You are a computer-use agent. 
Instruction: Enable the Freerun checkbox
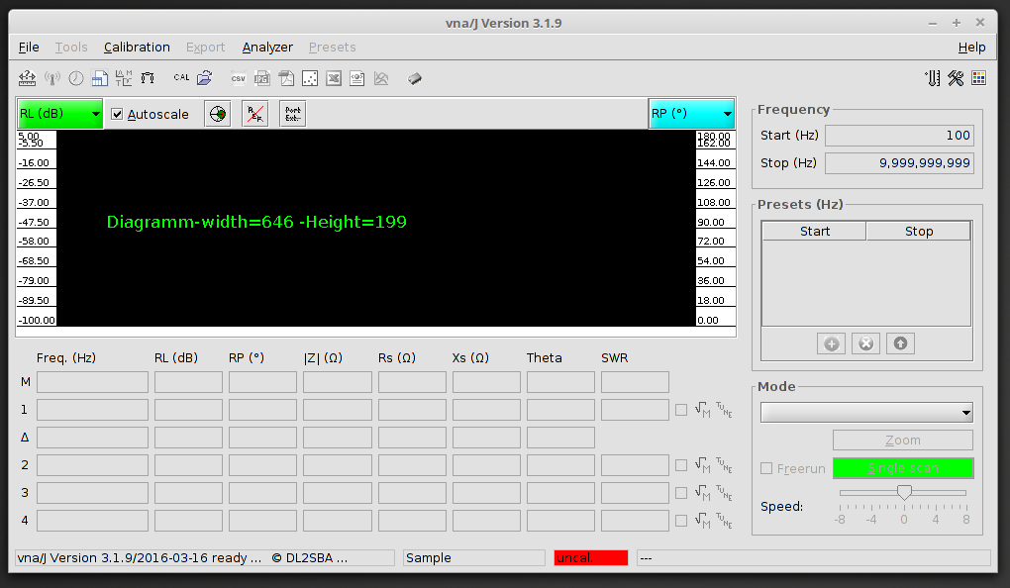click(766, 468)
